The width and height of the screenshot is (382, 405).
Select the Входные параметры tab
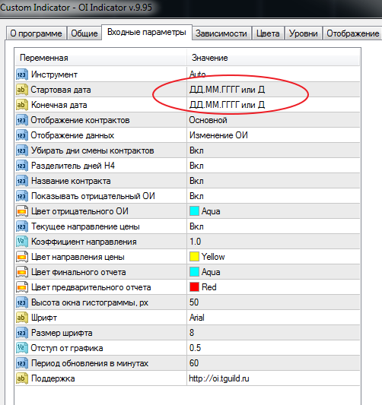[x=147, y=32]
